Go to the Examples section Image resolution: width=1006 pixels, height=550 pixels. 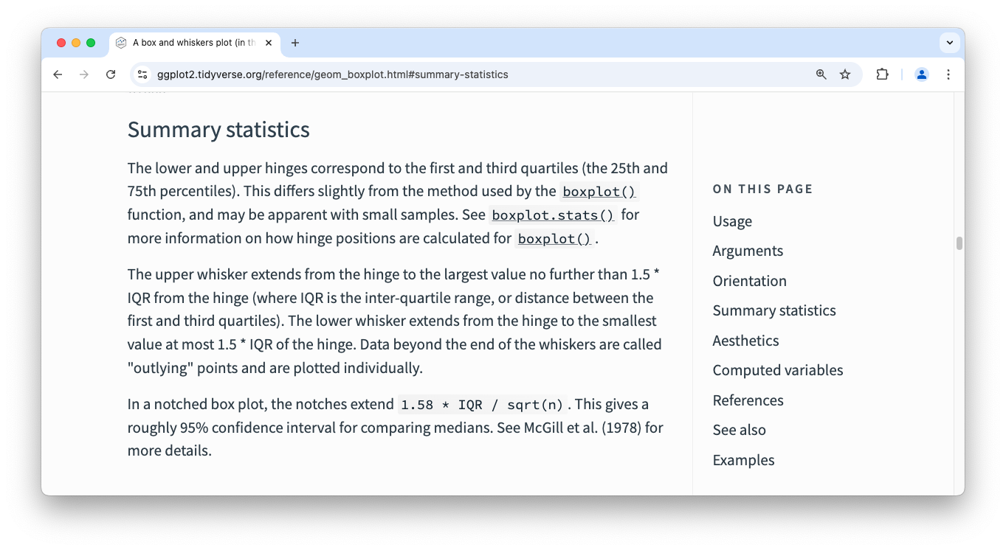tap(743, 459)
